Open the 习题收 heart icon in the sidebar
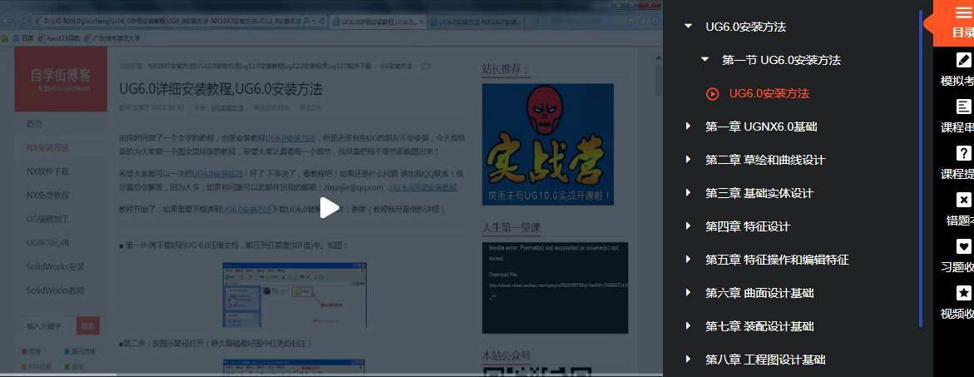The width and height of the screenshot is (974, 377). coord(963,246)
